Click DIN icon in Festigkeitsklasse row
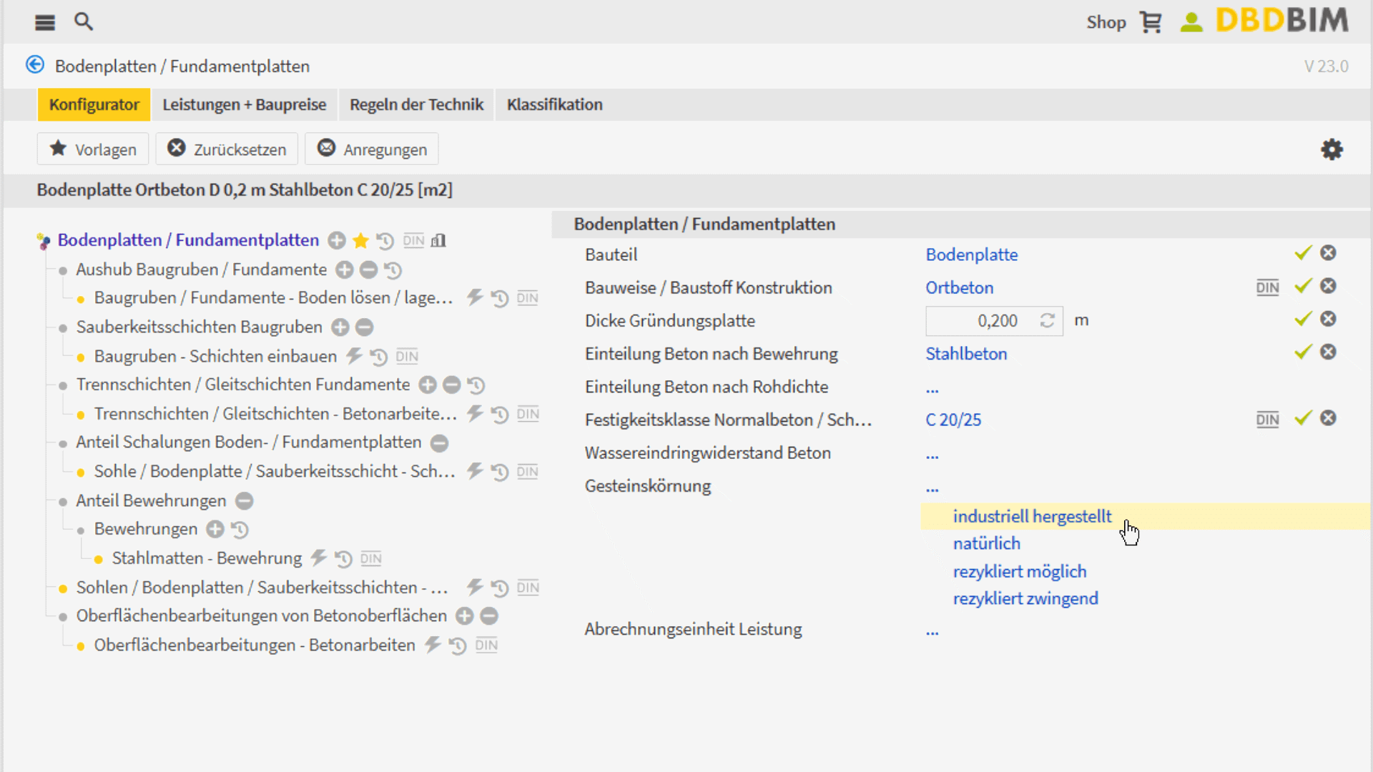 1267,420
